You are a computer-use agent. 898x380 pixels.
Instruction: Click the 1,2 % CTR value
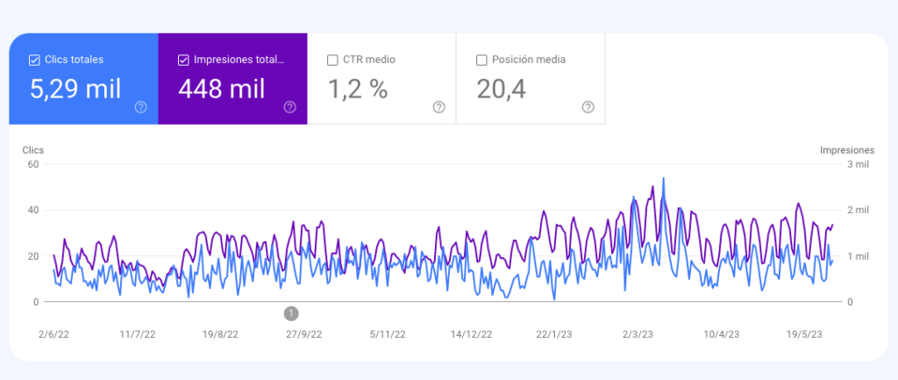(358, 89)
